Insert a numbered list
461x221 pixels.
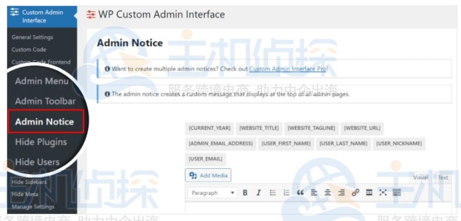point(286,193)
